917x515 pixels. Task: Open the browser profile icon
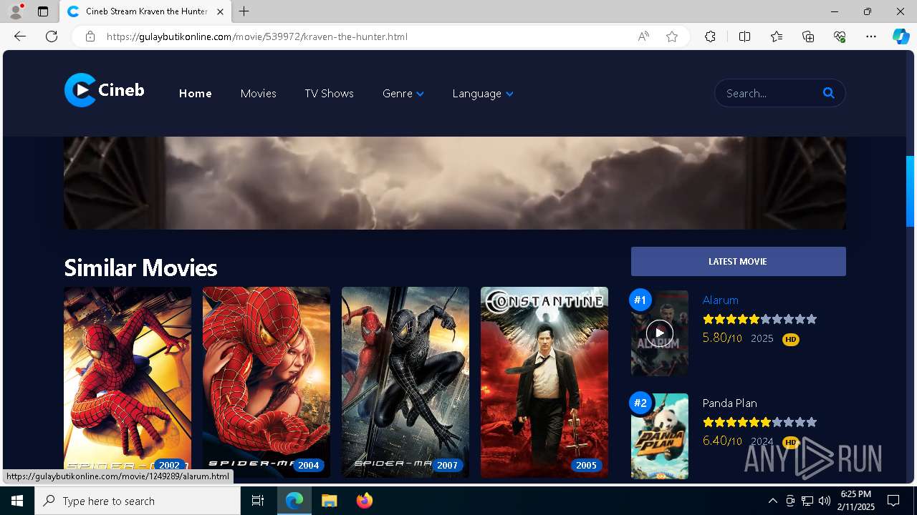tap(16, 11)
